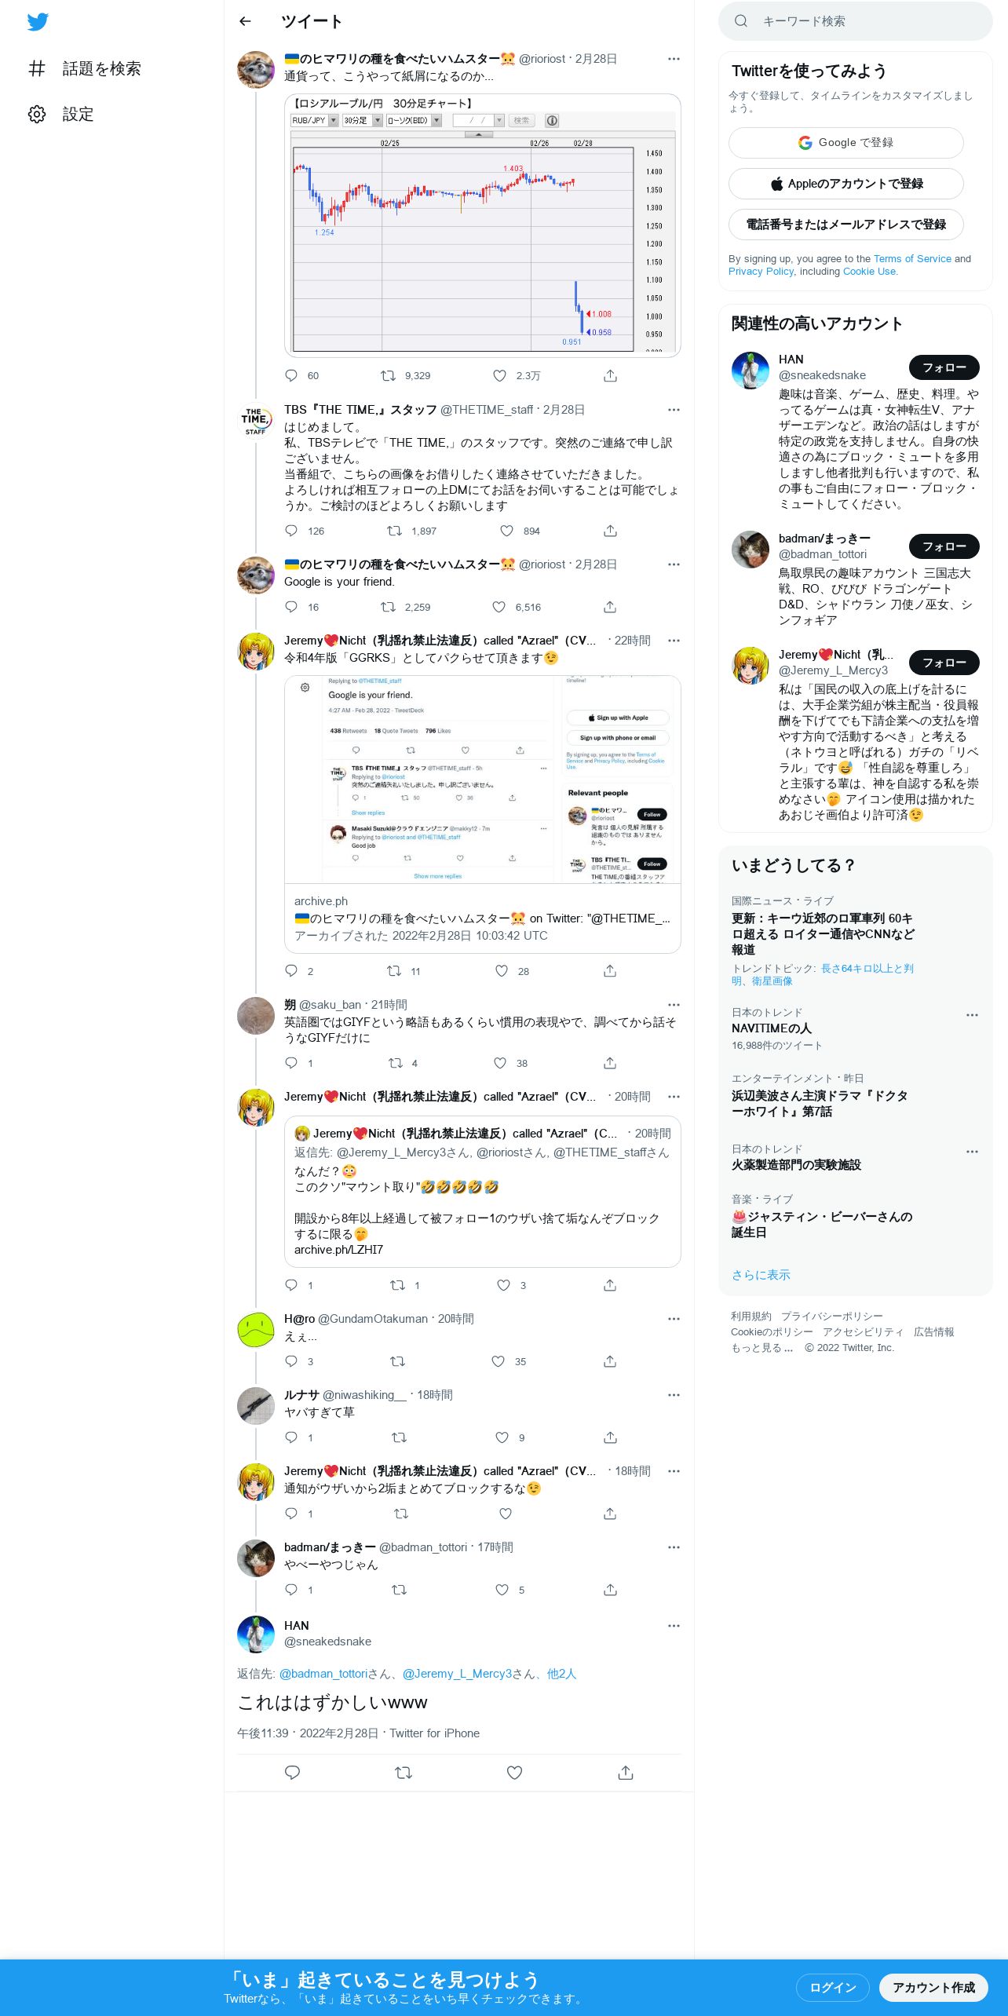Follow Jeremy Nicht in related accounts panel
Screen dimensions: 1008x2016
[944, 663]
